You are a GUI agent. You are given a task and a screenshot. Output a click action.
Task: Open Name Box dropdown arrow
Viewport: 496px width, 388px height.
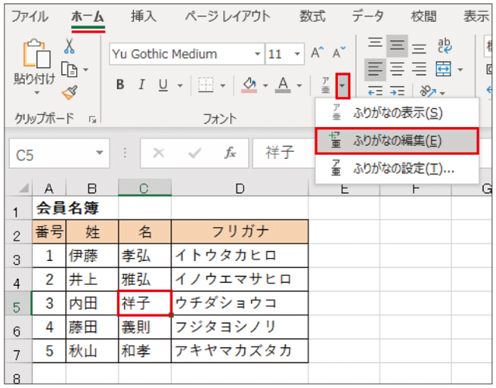click(100, 153)
